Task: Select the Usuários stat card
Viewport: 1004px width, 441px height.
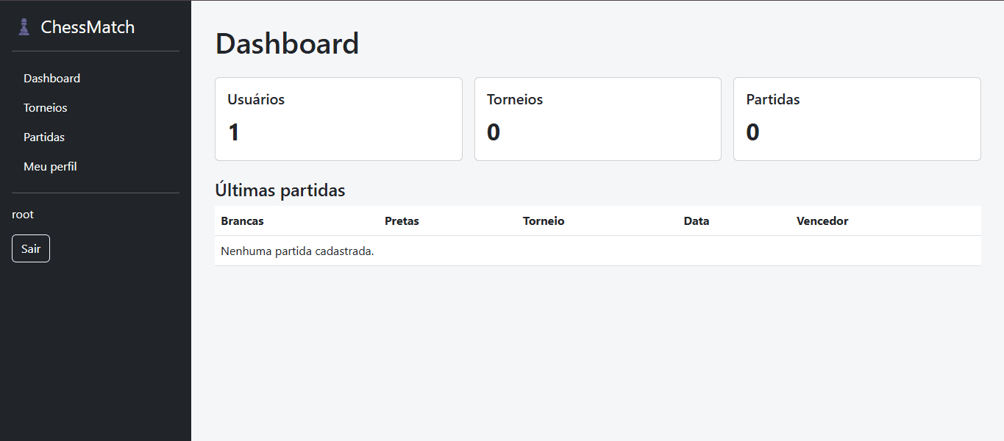Action: (x=338, y=119)
